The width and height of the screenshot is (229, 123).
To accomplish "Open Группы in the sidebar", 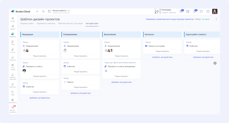I will point(13,50).
